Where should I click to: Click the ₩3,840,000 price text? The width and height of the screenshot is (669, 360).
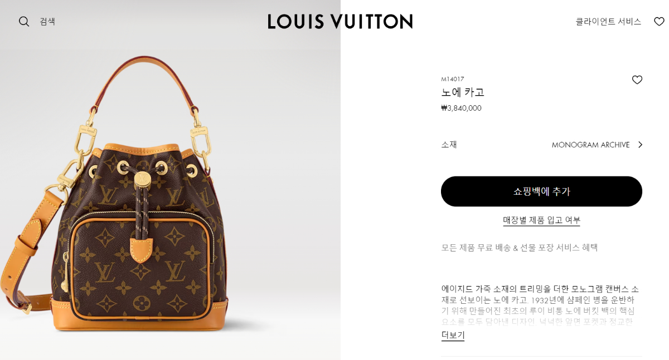461,108
